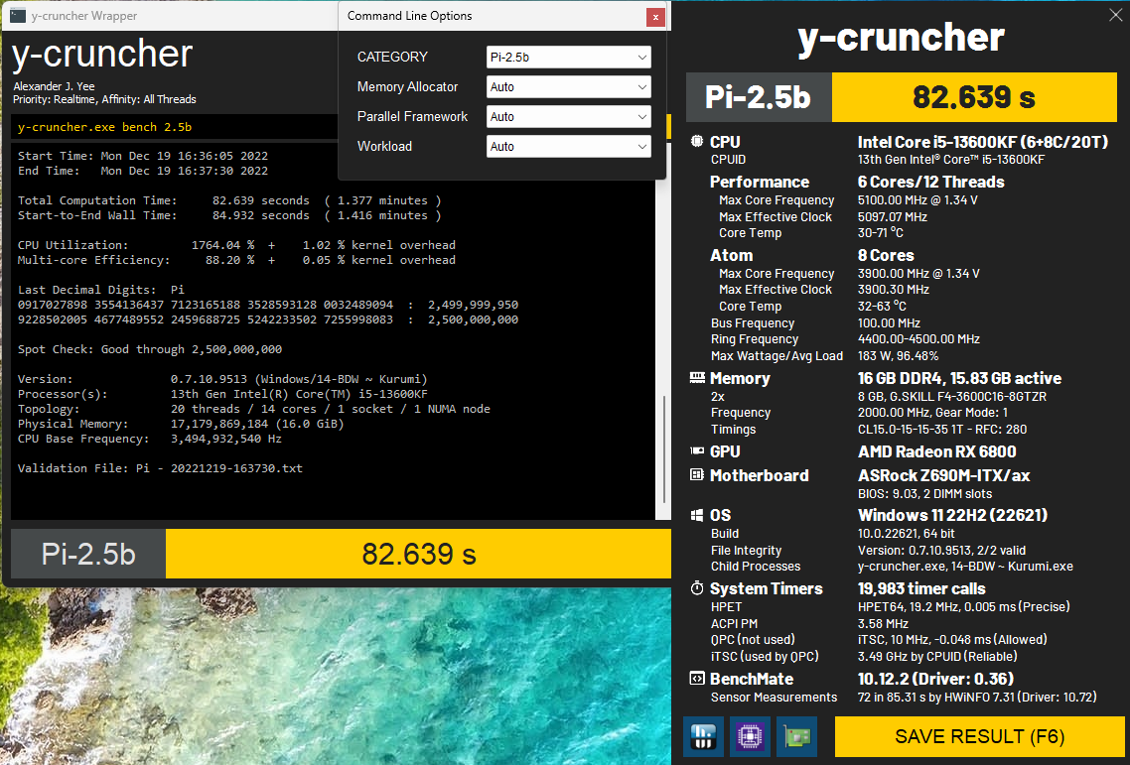Click the yellow 82.639 s bar in wrapper window

418,554
